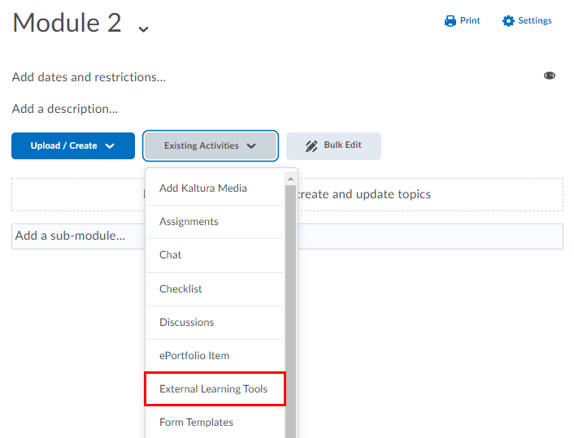This screenshot has width=574, height=438.
Task: Toggle module visibility with the eye icon
Action: pyautogui.click(x=550, y=76)
